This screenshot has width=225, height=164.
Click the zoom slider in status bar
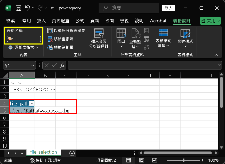pyautogui.click(x=184, y=160)
